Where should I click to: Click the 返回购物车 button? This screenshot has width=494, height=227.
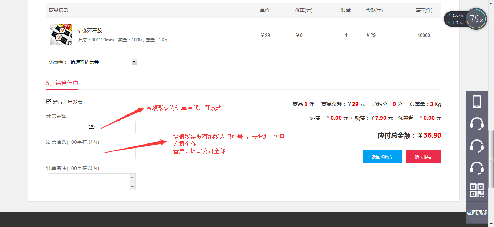tap(382, 157)
